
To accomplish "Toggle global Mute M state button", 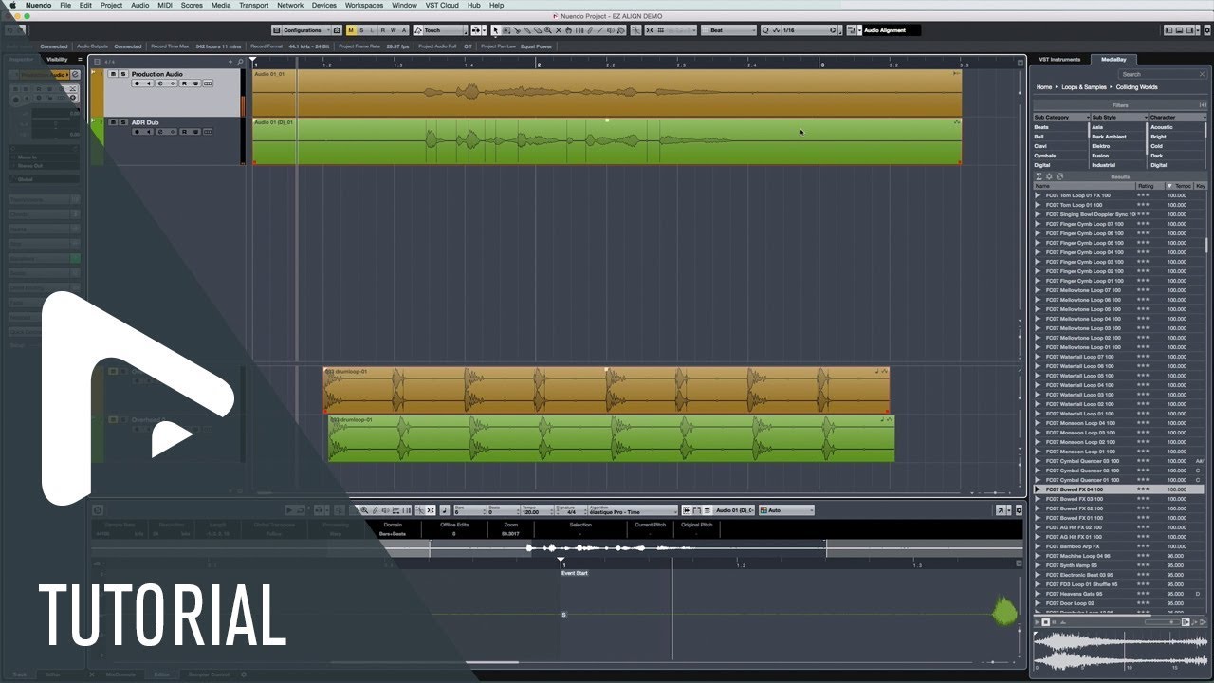I will (x=351, y=30).
